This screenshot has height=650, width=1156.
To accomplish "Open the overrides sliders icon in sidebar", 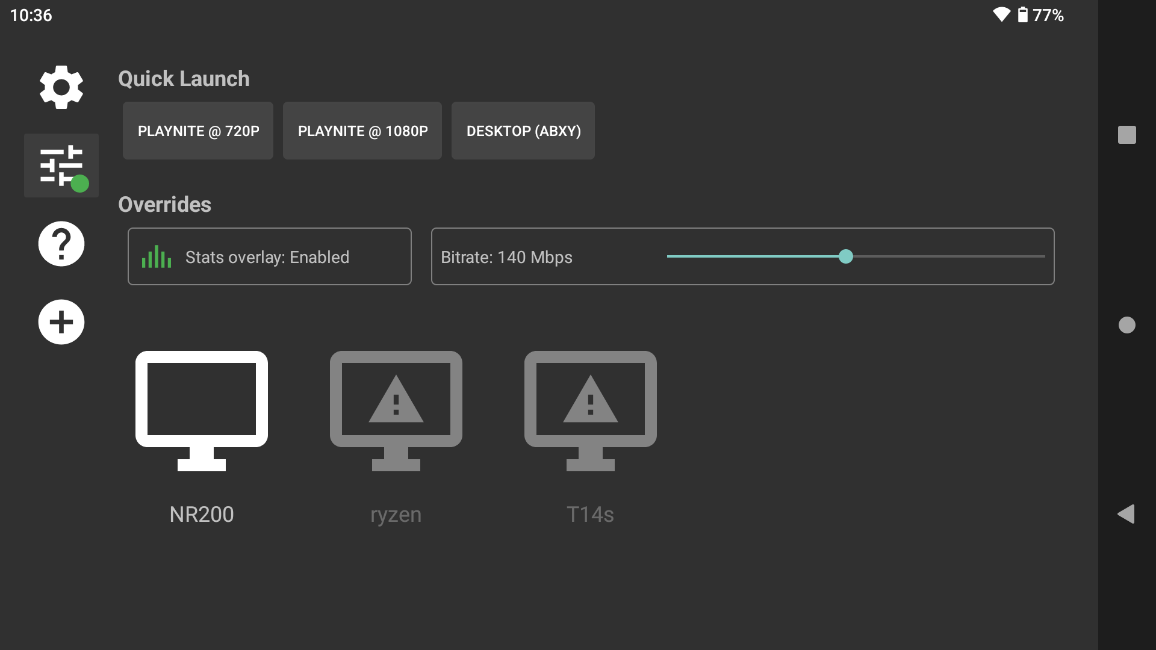I will (x=61, y=166).
